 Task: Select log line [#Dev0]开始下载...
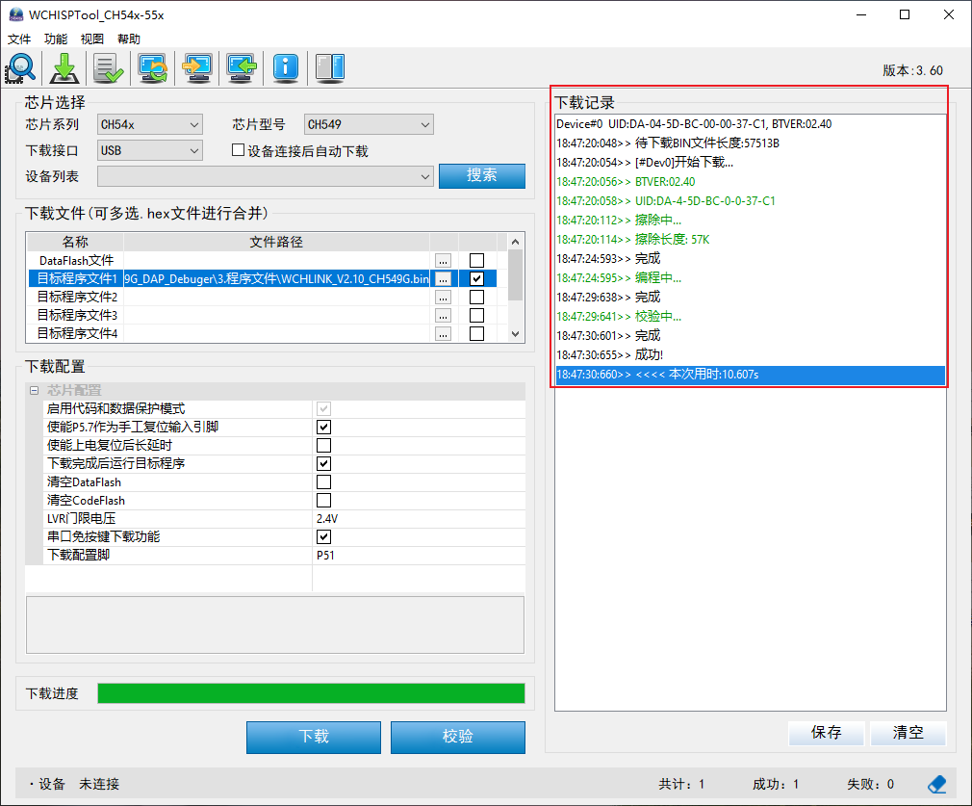pyautogui.click(x=750, y=163)
